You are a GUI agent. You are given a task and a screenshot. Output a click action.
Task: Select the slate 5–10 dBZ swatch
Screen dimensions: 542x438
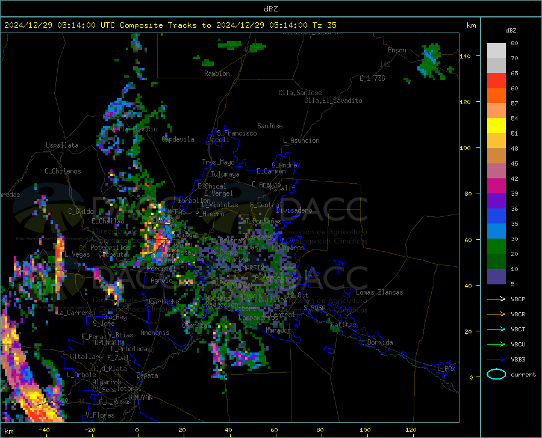point(496,277)
